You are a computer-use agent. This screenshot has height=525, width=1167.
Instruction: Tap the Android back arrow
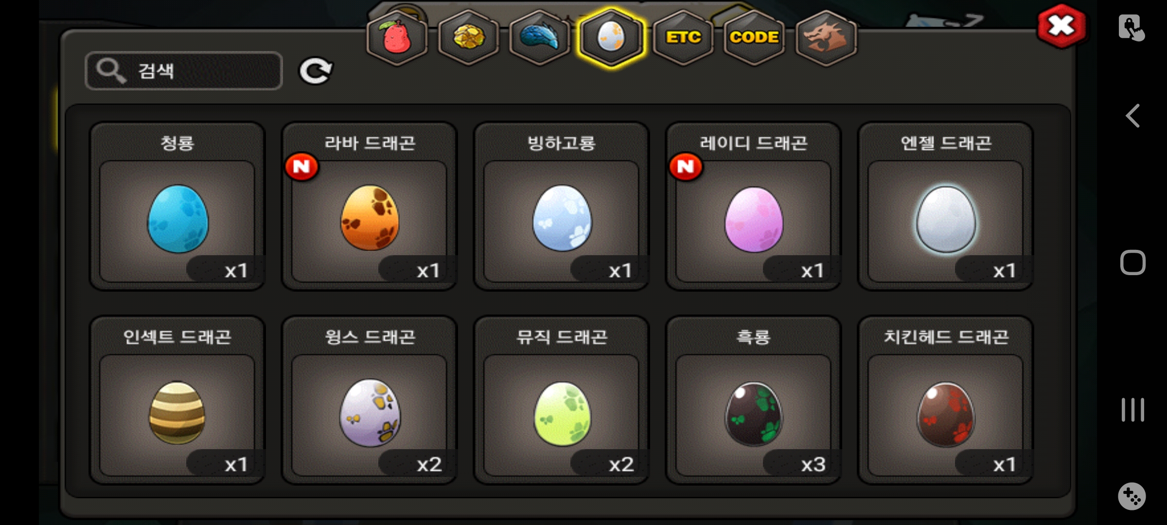1133,116
